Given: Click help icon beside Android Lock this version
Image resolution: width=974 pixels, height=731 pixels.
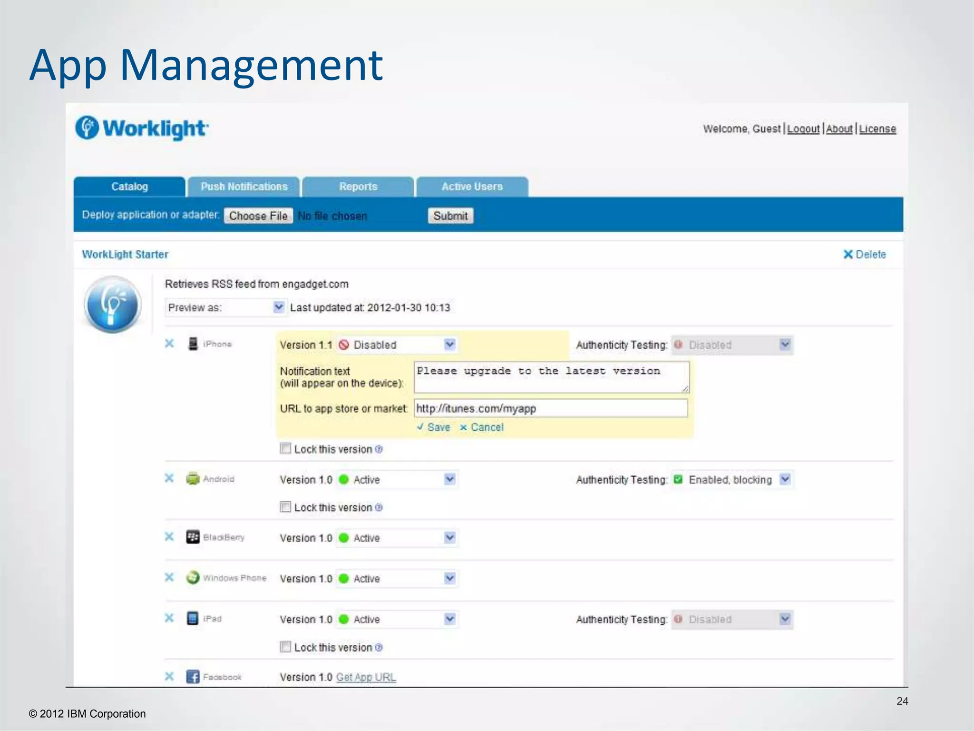Looking at the screenshot, I should pos(379,507).
